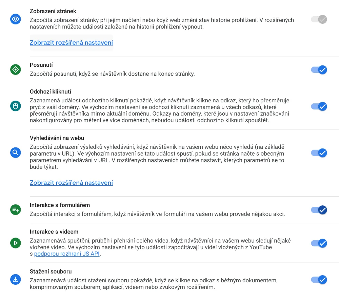Click the play icon for Interakce s videem

[16, 243]
